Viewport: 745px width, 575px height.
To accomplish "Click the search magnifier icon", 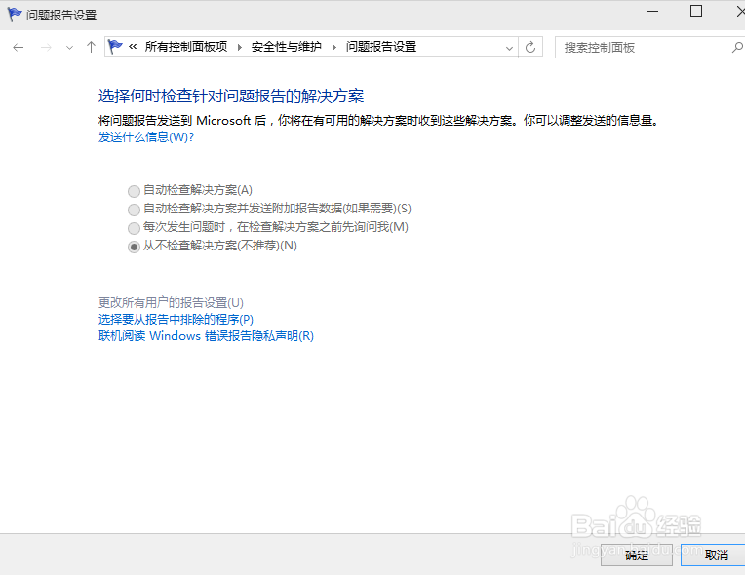I will pos(737,47).
